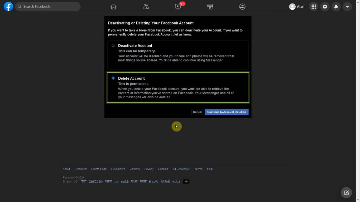Open the Privacy footer link
Image resolution: width=360 pixels, height=202 pixels.
click(x=149, y=169)
